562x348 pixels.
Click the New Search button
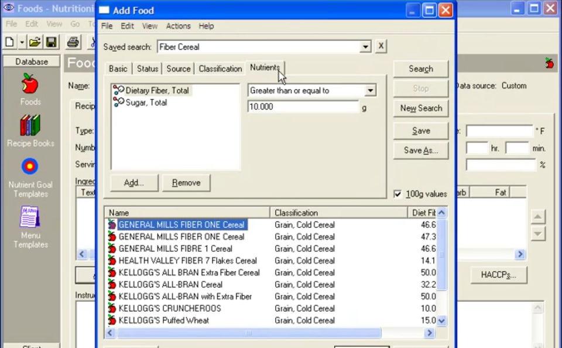[x=421, y=108]
